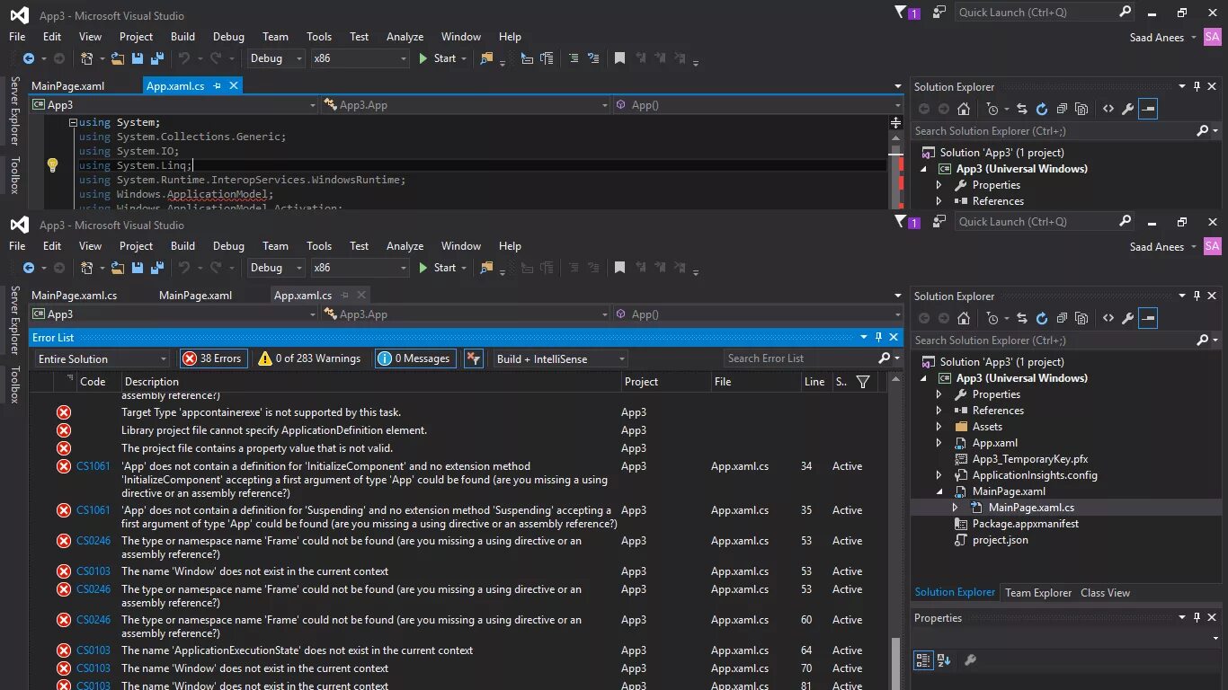Open notifications flag in front window title bar

902,221
